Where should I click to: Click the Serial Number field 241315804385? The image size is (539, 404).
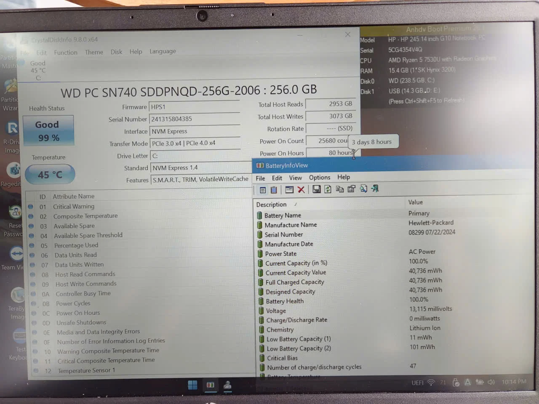pos(195,119)
